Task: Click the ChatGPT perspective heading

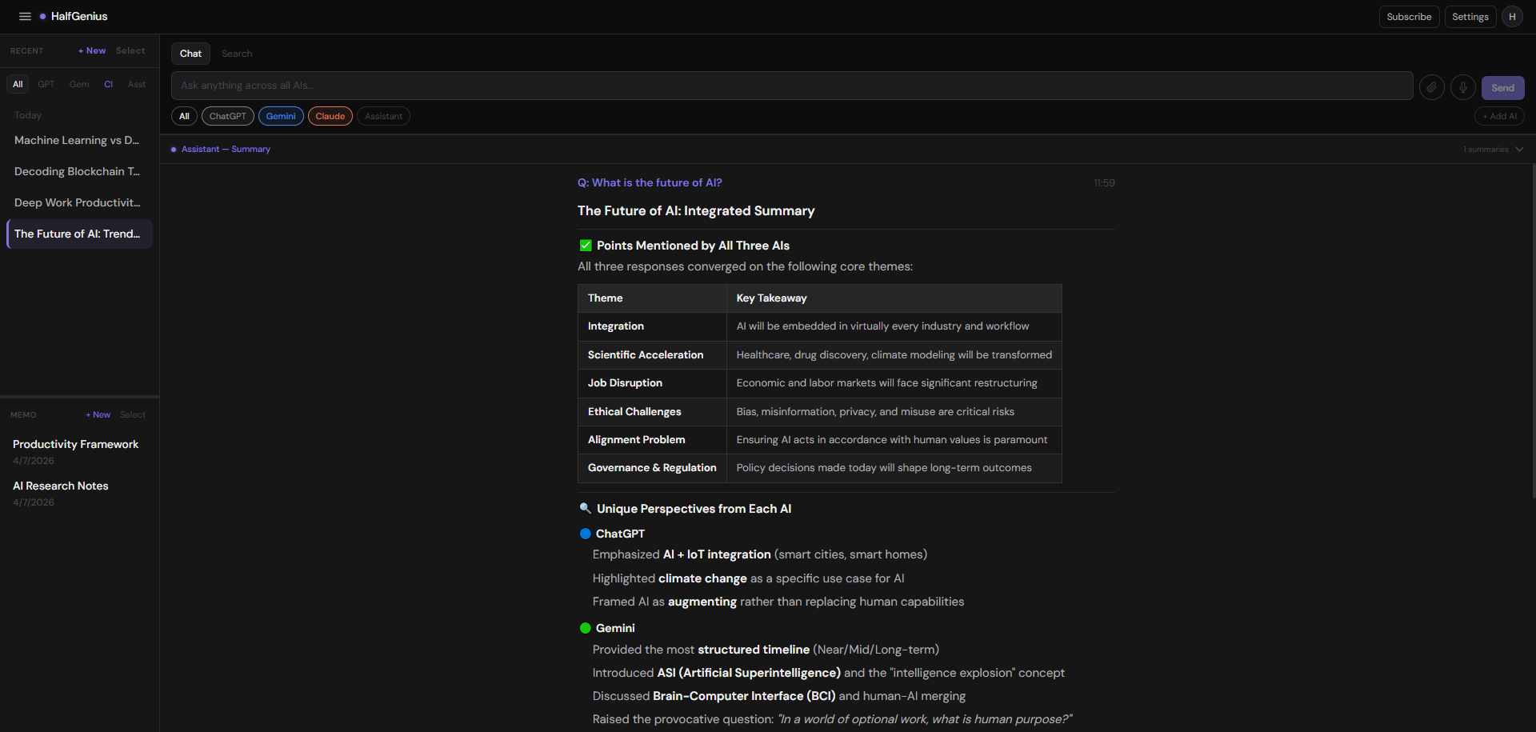Action: point(620,534)
